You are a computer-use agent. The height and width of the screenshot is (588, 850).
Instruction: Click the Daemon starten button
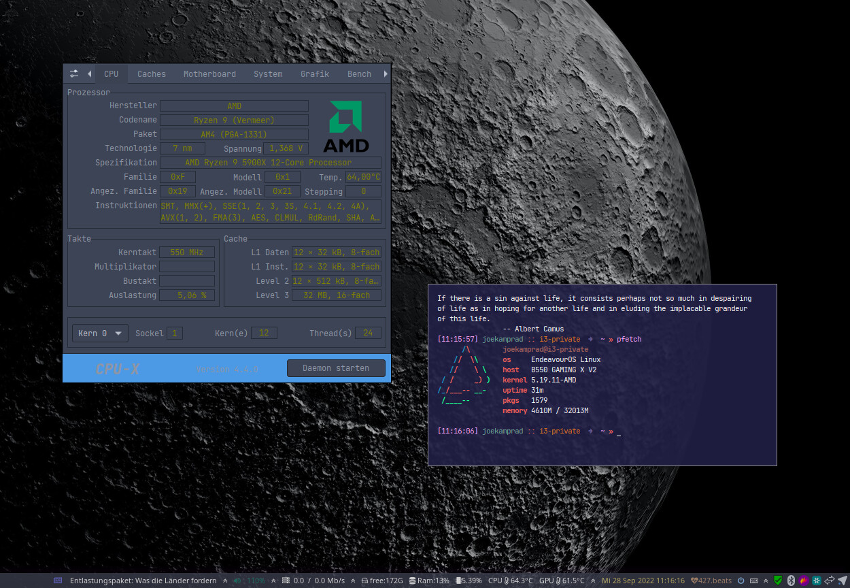(x=336, y=368)
